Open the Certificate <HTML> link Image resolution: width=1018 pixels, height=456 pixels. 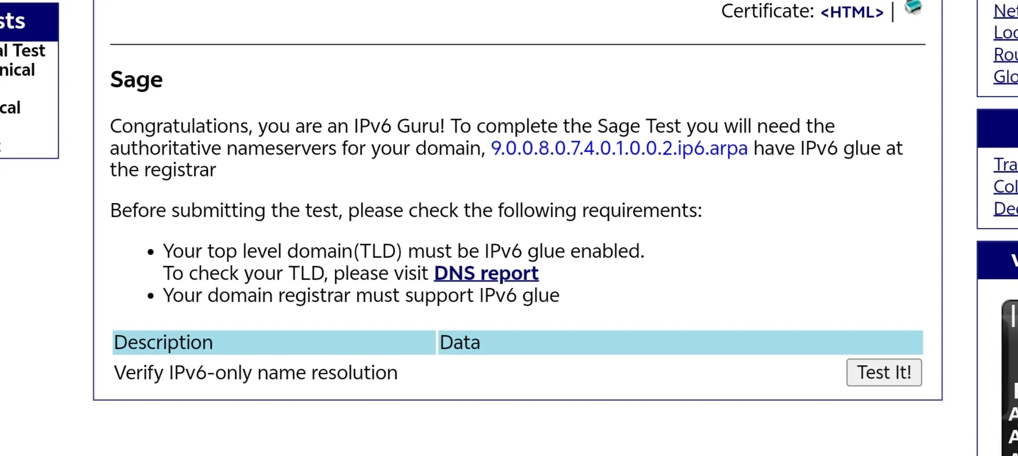click(851, 12)
